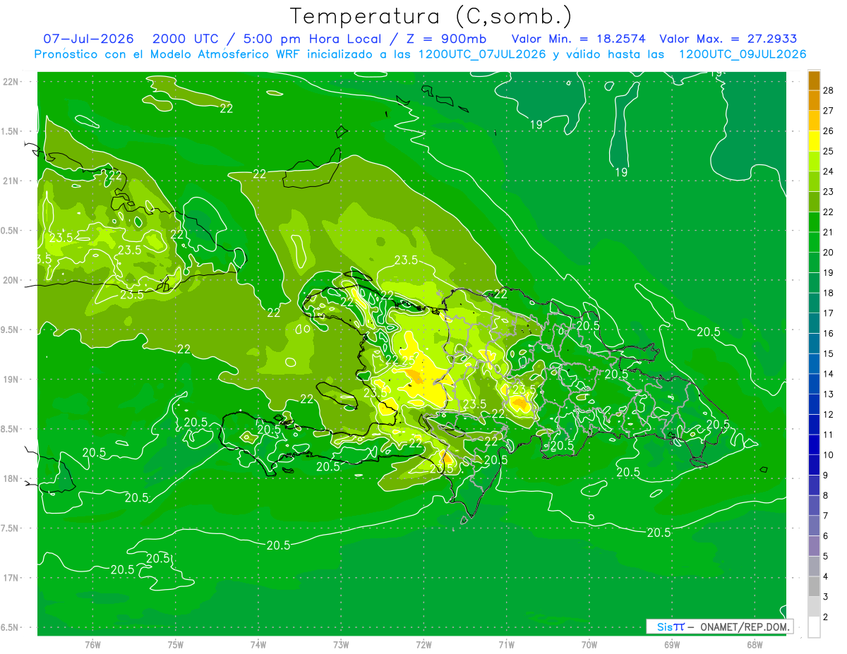Image resolution: width=847 pixels, height=654 pixels.
Task: Click the '8.5N' latitude axis label
Action: click(x=10, y=429)
